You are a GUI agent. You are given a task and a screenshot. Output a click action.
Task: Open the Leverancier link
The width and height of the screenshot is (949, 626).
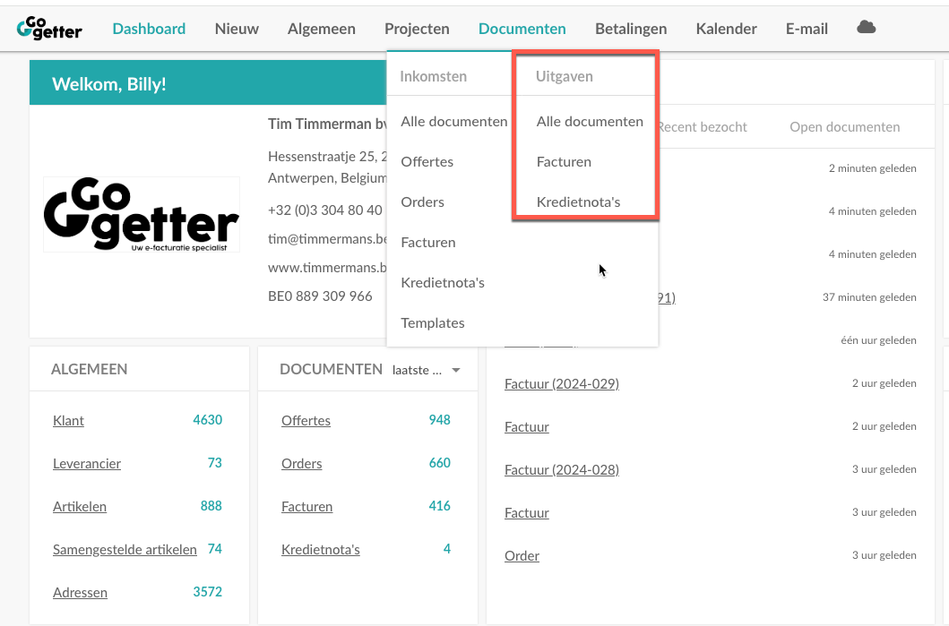point(87,463)
